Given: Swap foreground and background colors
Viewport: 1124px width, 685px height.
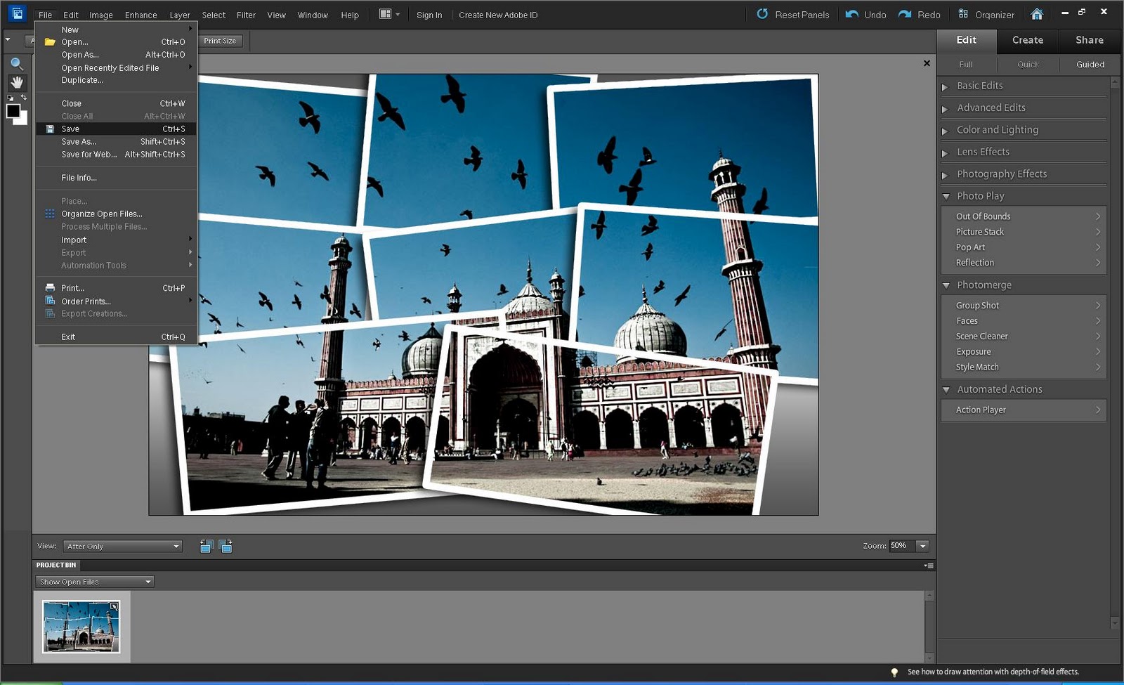Looking at the screenshot, I should (22, 98).
